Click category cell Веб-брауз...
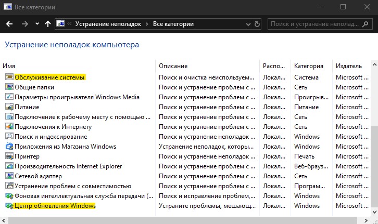 [311, 166]
